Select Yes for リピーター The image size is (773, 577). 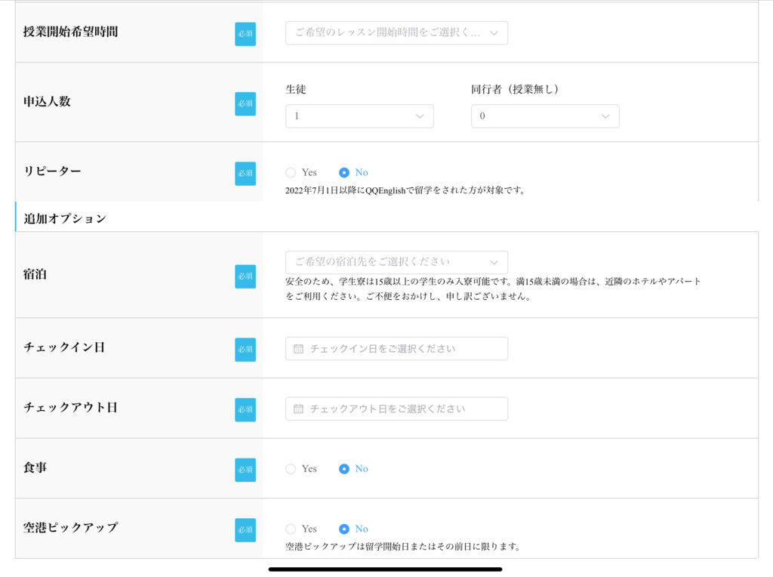291,172
